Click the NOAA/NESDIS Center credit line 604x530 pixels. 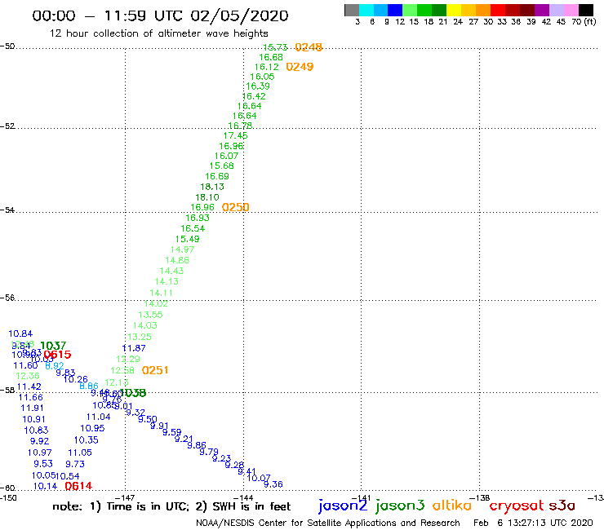[x=328, y=523]
